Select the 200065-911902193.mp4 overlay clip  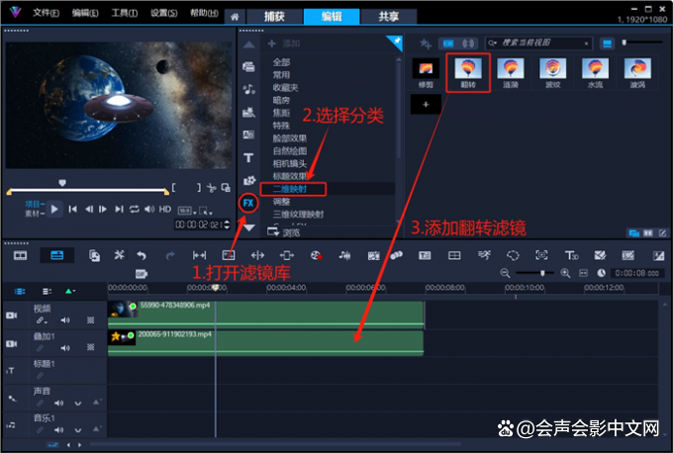coord(265,343)
